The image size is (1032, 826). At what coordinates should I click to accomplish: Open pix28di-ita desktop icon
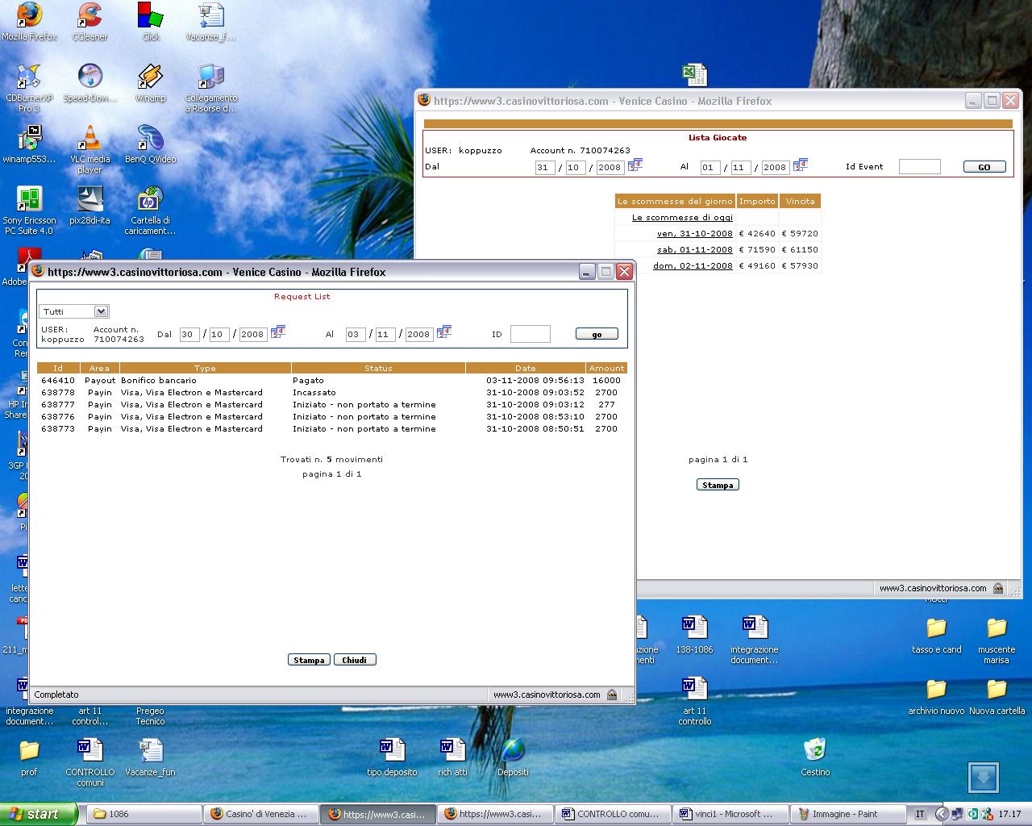(x=89, y=206)
